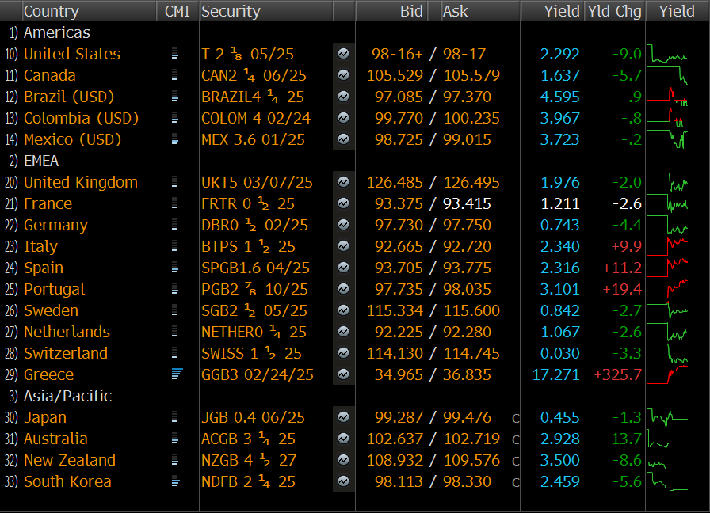Click security name BRAZIL4 1/4 25
This screenshot has width=710, height=513.
pyautogui.click(x=253, y=97)
